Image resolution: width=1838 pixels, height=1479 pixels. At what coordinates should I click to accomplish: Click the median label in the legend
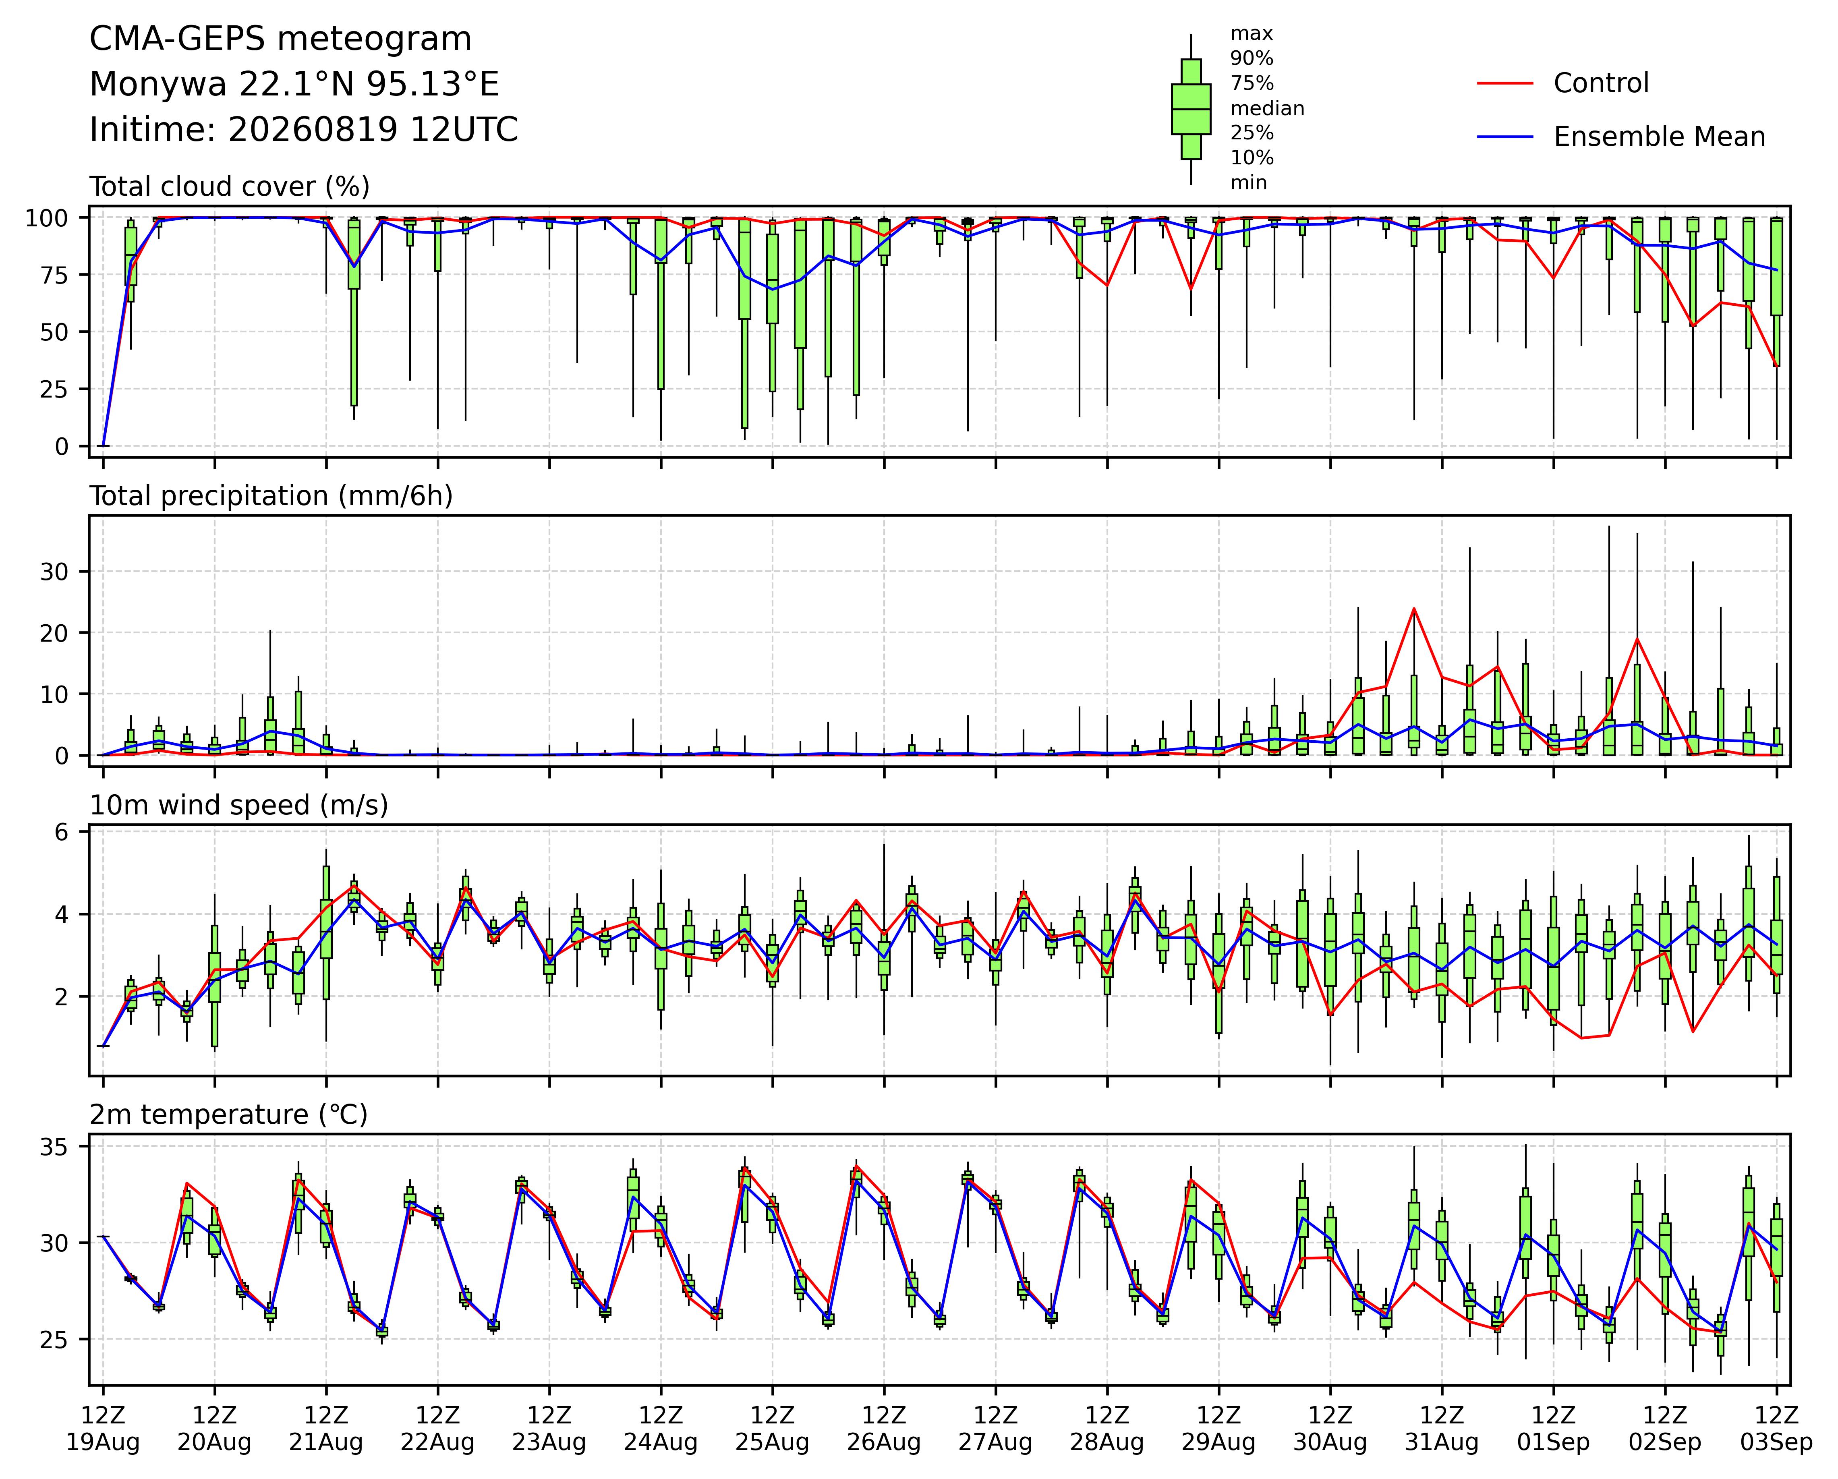tap(1267, 109)
